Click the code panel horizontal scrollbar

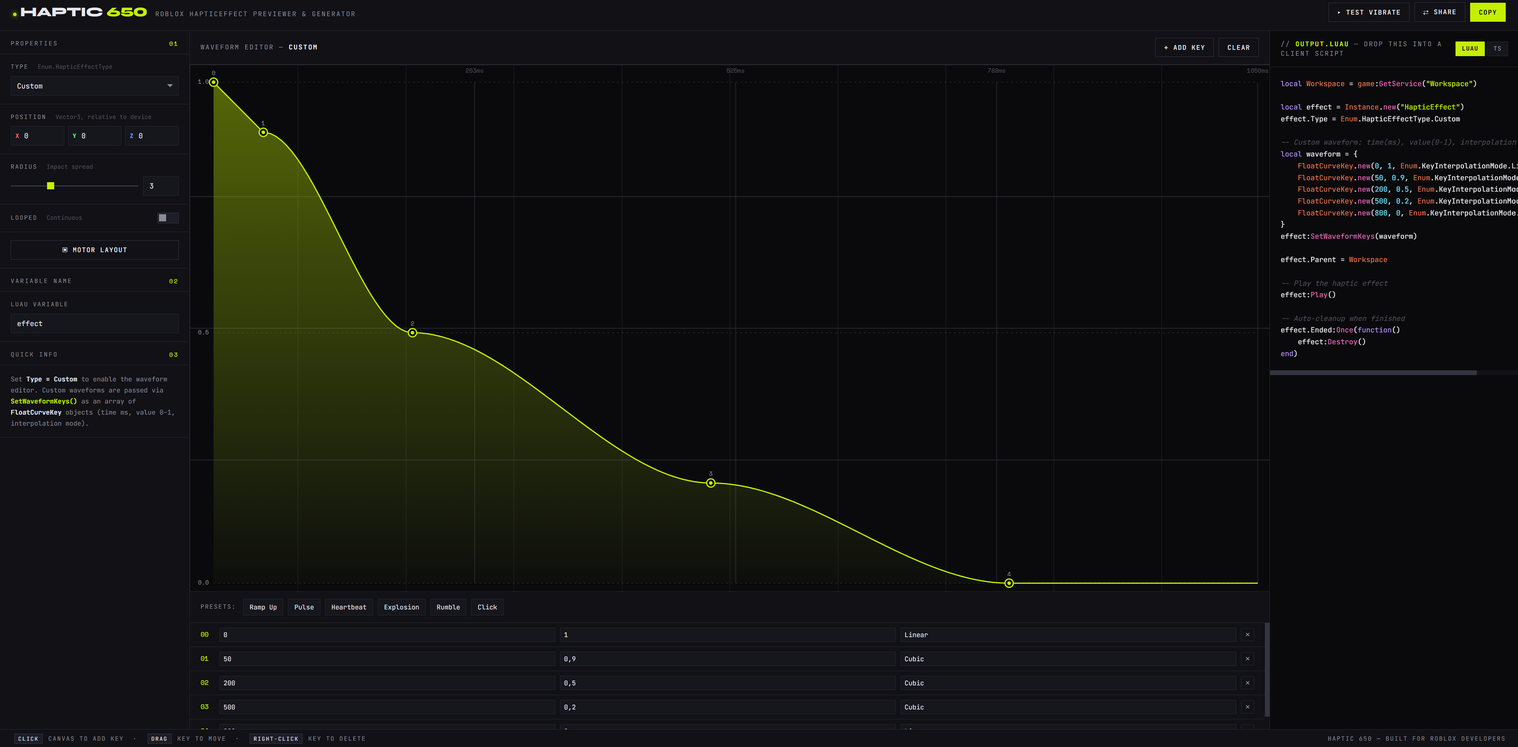click(x=1373, y=373)
